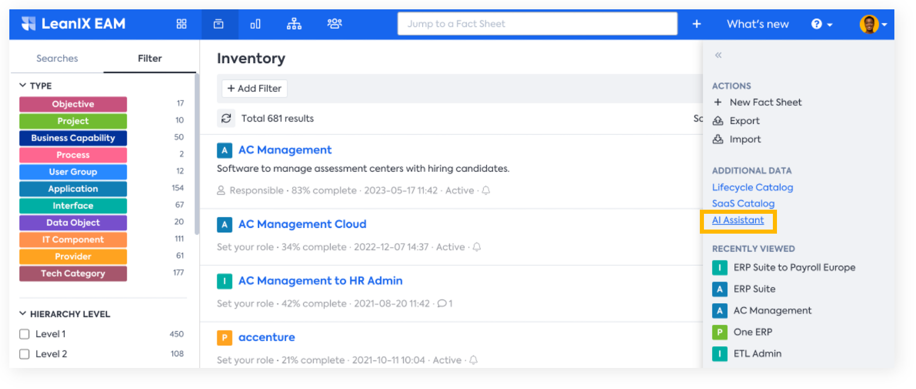The image size is (916, 389).
Task: Open the help question mark menu
Action: 821,24
